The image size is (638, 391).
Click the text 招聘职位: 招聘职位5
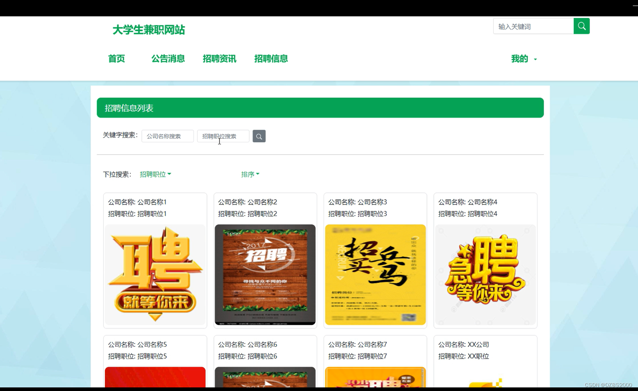[137, 356]
